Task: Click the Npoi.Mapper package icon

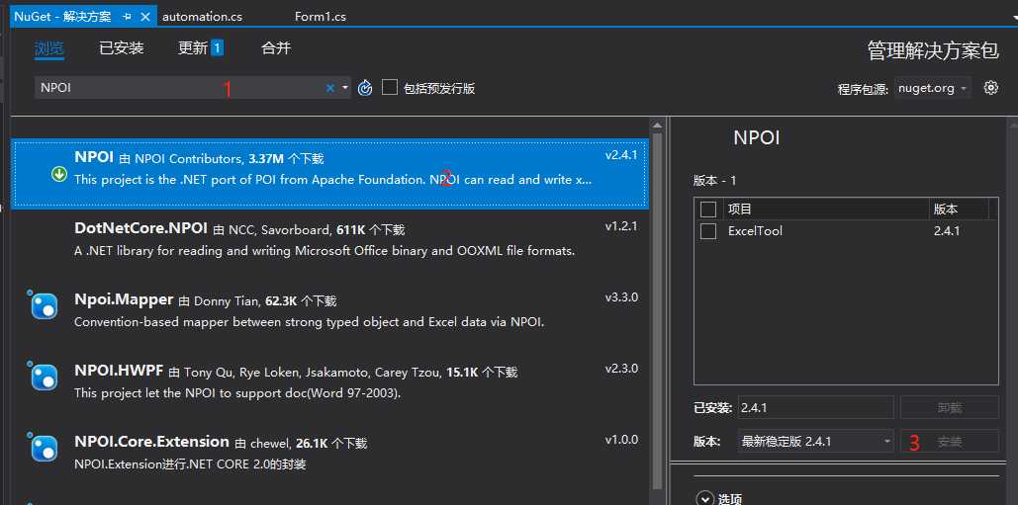Action: pos(46,306)
